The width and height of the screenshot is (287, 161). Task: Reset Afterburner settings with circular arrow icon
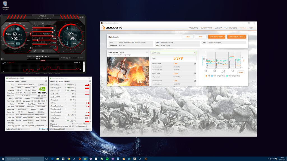coord(43,51)
